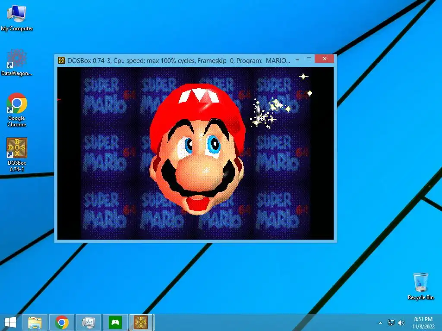Select the Google Chrome desktop shortcut
442x331 pixels.
point(17,110)
